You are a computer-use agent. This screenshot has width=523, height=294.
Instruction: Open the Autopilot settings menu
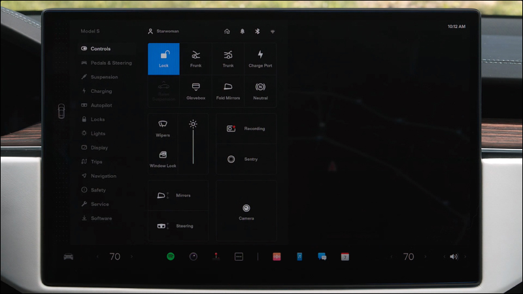101,105
